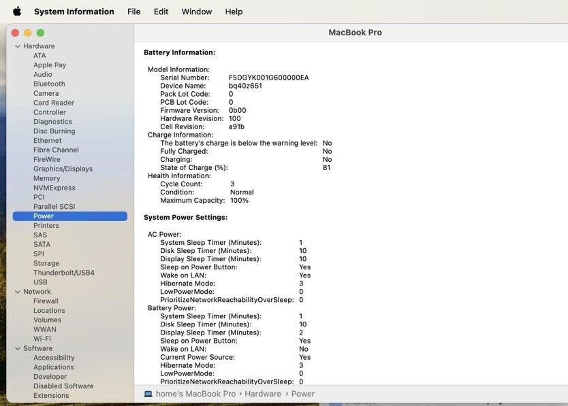Click the Cell Revision value a91b
This screenshot has width=568, height=406.
tap(236, 127)
